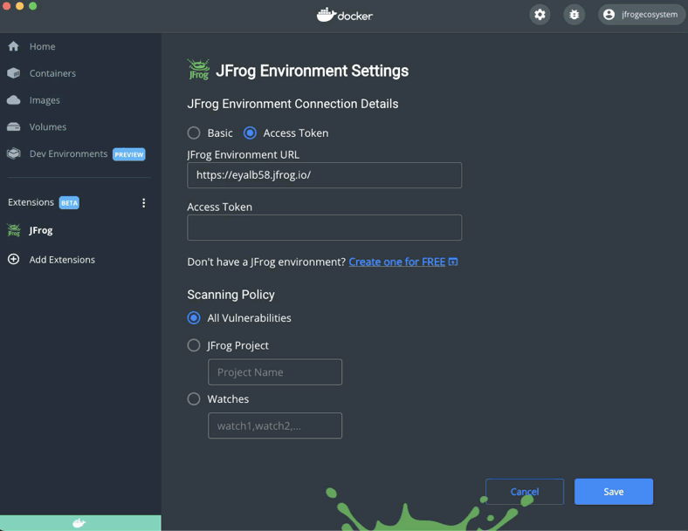Click the bug troubleshoot icon

(x=574, y=15)
